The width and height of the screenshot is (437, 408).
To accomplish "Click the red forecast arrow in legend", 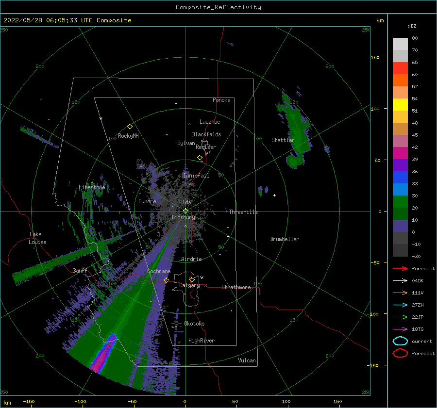I will [x=400, y=268].
